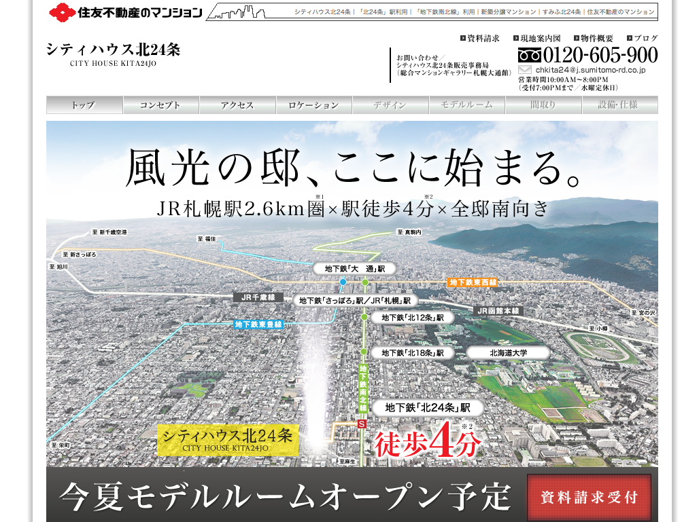This screenshot has height=522, width=699.
Task: Click the arrow icon before 資料請求
Action: pyautogui.click(x=462, y=39)
